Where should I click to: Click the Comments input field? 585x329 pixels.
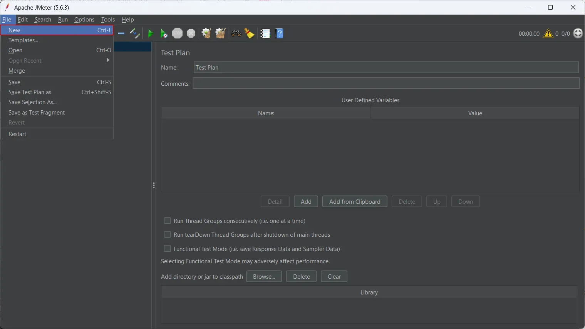[386, 83]
